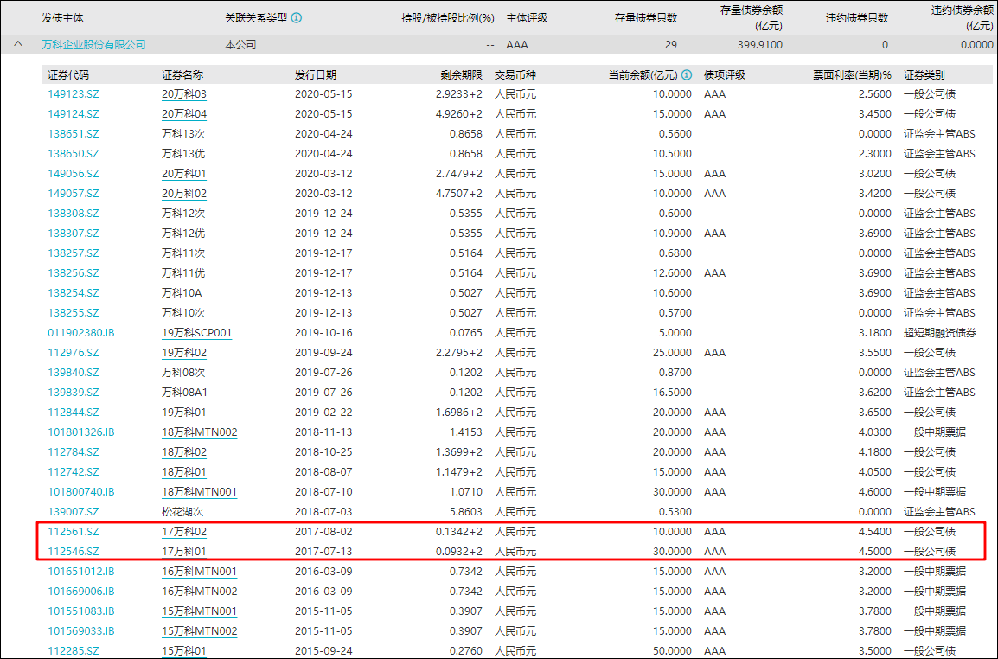Screen dimensions: 998x659
Task: Open bond code 138651.SZ
Action: [74, 134]
